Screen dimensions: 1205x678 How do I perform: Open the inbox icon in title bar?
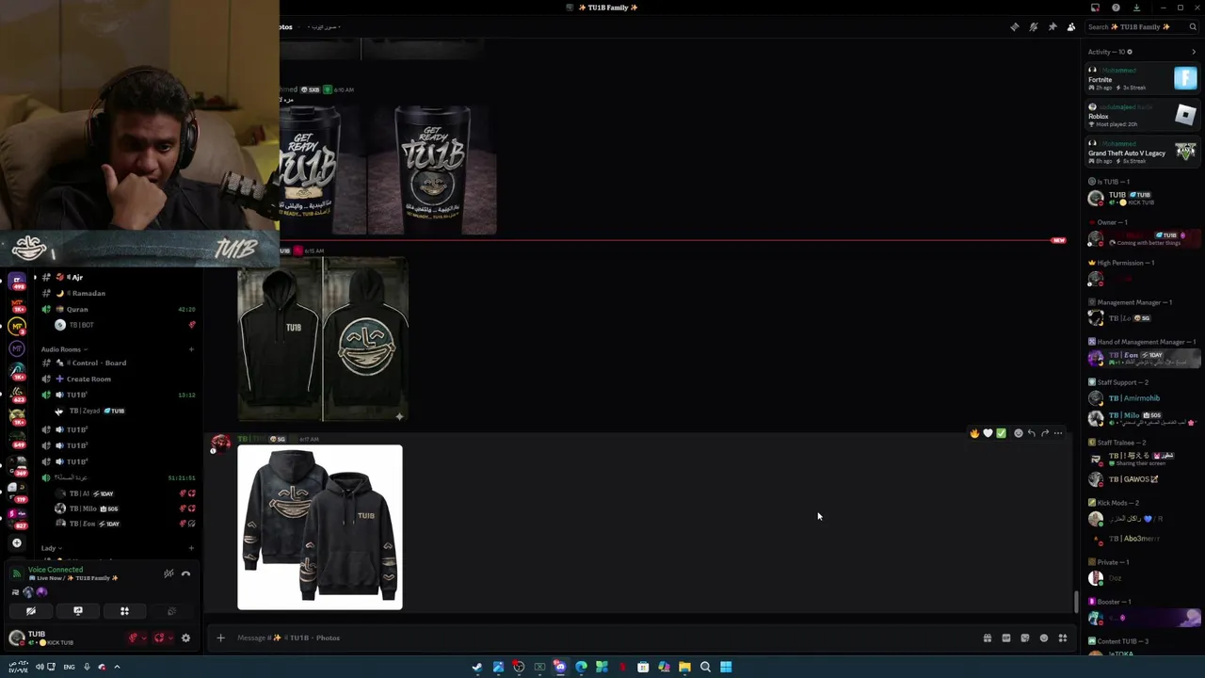click(1095, 8)
